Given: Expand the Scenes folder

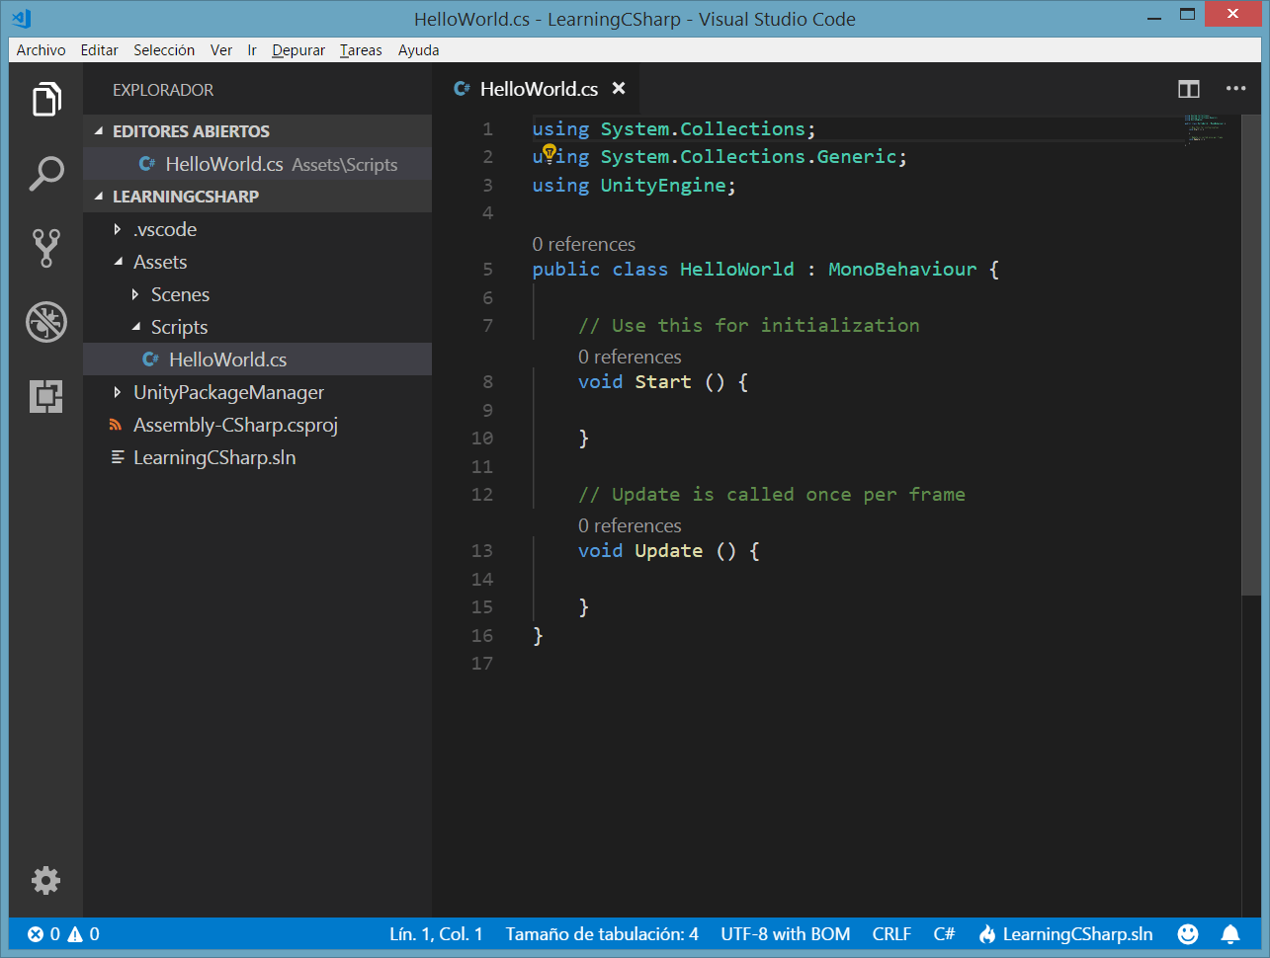Looking at the screenshot, I should pyautogui.click(x=135, y=294).
